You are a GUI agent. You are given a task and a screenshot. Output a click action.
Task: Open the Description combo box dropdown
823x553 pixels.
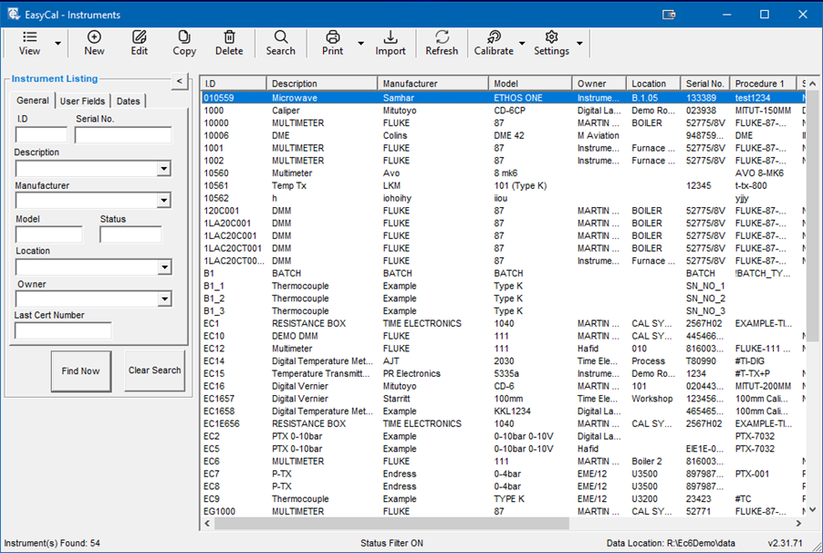tap(163, 169)
